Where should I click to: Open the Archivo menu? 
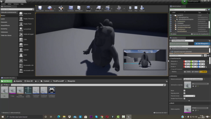pyautogui.click(x=3, y=4)
